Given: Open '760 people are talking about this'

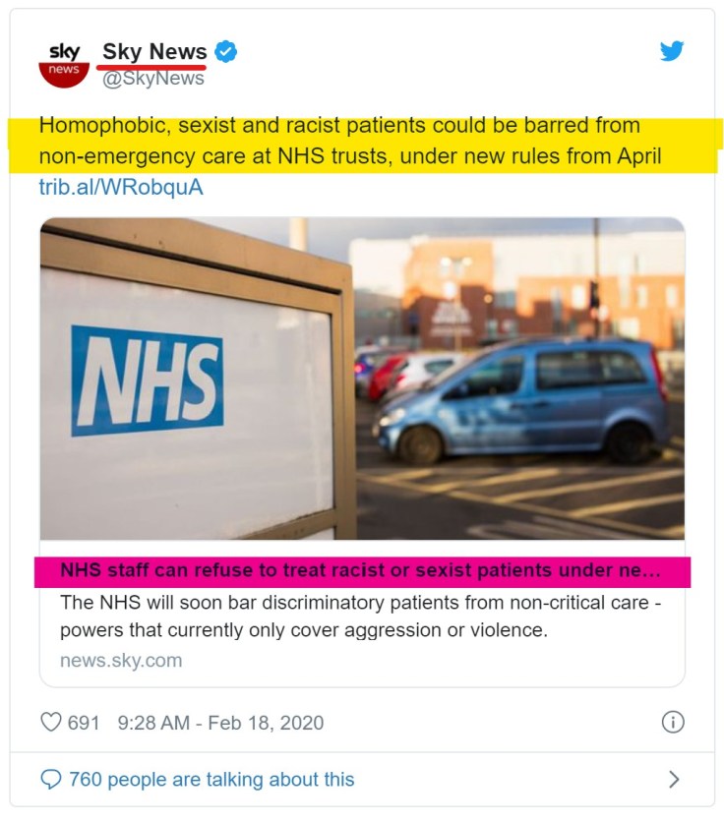Looking at the screenshot, I should (211, 780).
